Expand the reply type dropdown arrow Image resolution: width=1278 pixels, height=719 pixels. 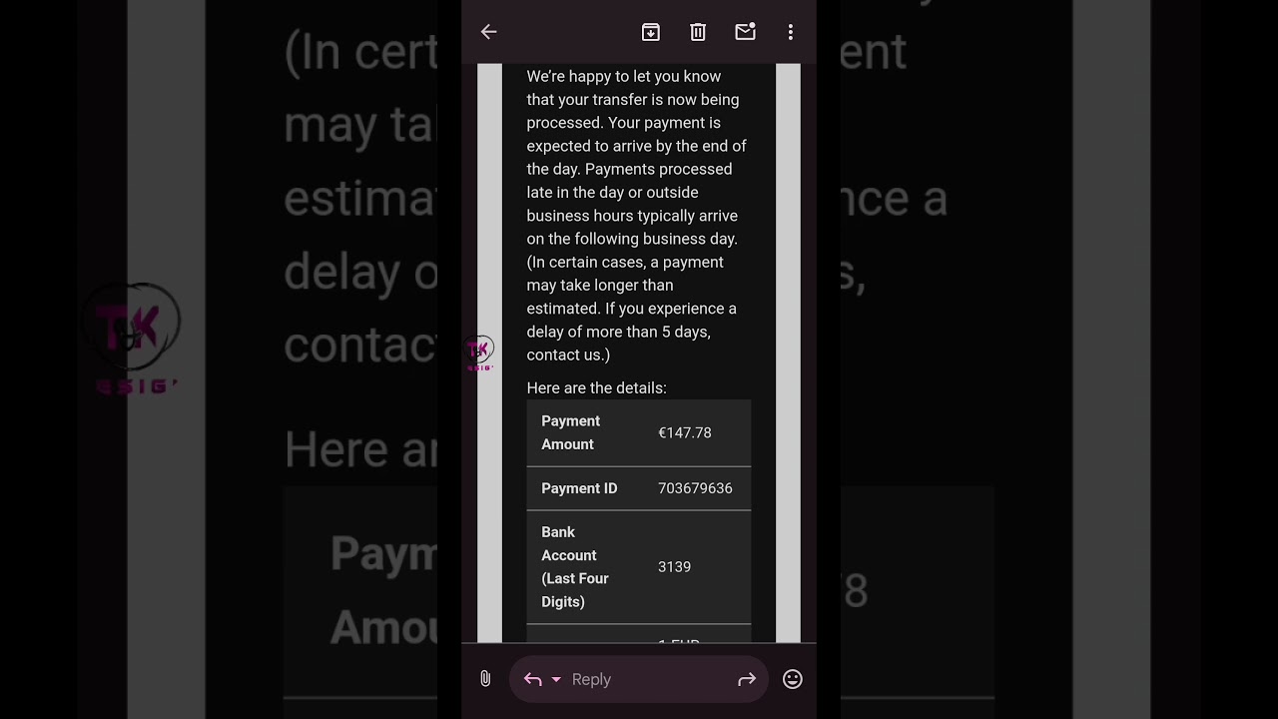[556, 680]
